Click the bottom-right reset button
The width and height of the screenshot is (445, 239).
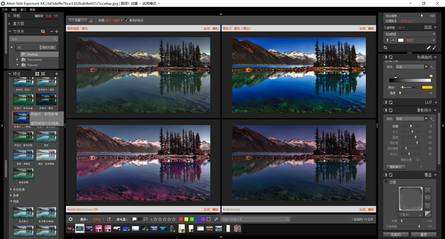click(423, 235)
